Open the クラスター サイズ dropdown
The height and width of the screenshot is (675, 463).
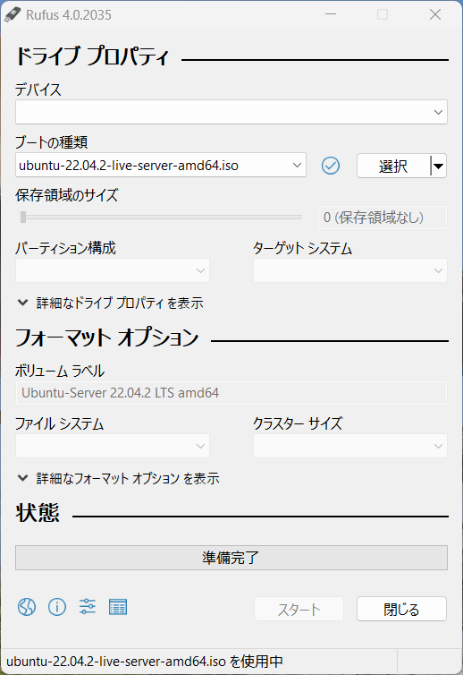pyautogui.click(x=350, y=446)
